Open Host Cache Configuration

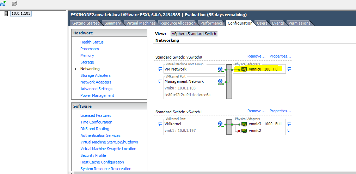[x=102, y=162]
